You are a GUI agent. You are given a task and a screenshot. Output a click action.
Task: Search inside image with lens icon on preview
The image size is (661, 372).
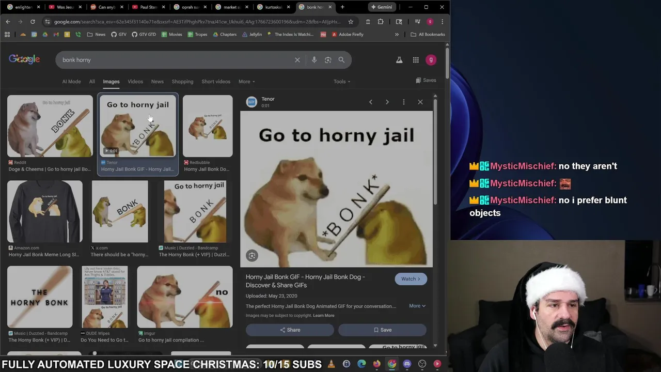[x=251, y=255]
